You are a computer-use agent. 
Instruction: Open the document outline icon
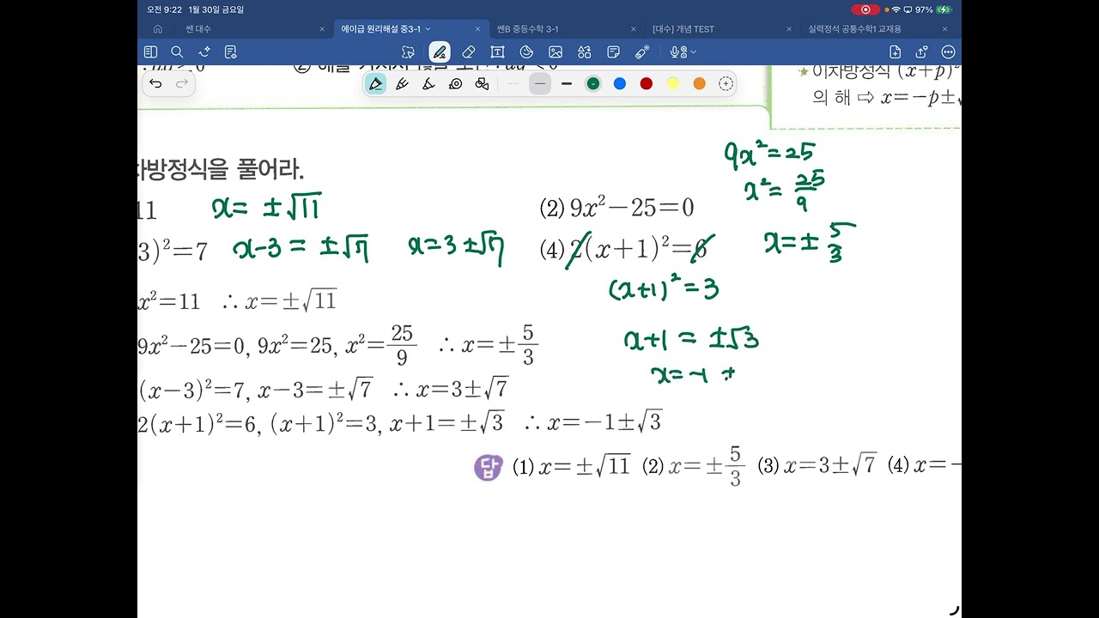[230, 52]
